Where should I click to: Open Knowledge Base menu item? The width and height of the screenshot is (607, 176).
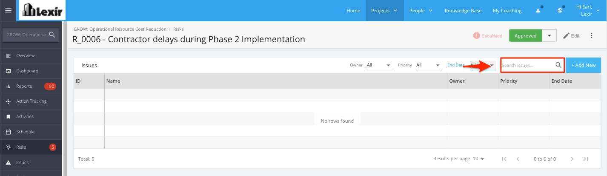click(462, 11)
